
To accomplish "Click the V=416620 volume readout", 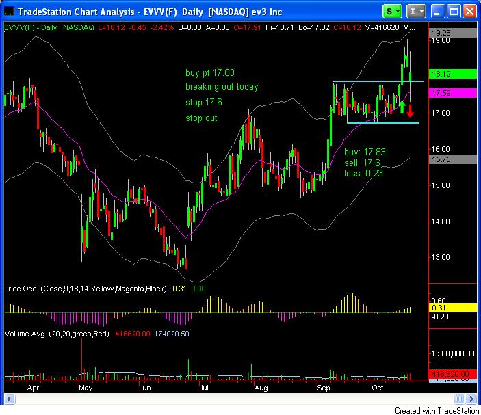I will pyautogui.click(x=382, y=27).
